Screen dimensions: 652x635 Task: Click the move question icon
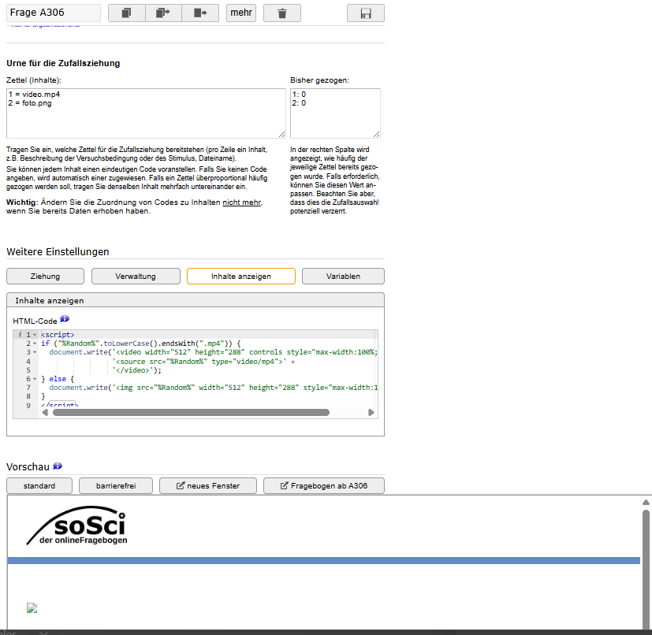pos(200,13)
